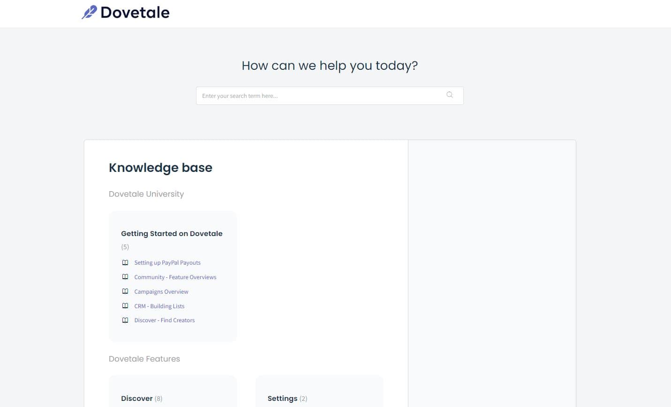Screen dimensions: 671x407
Task: Expand the Settings features category
Action: [282, 398]
